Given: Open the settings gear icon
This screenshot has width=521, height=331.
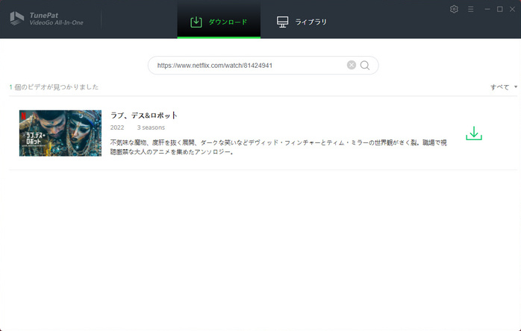Looking at the screenshot, I should pyautogui.click(x=454, y=9).
